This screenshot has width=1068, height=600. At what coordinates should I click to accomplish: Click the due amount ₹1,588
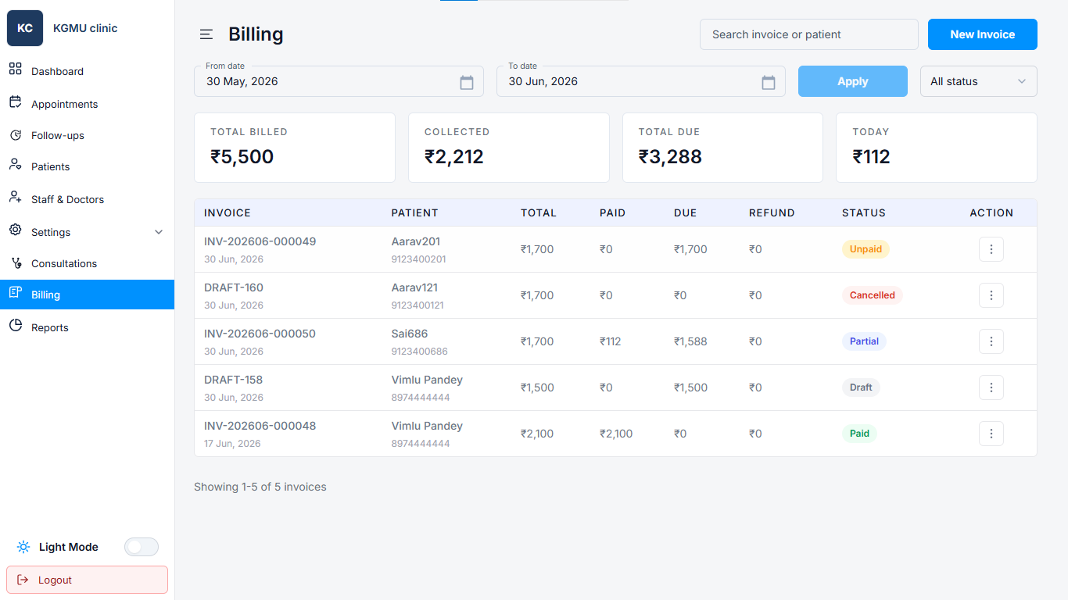click(x=690, y=341)
